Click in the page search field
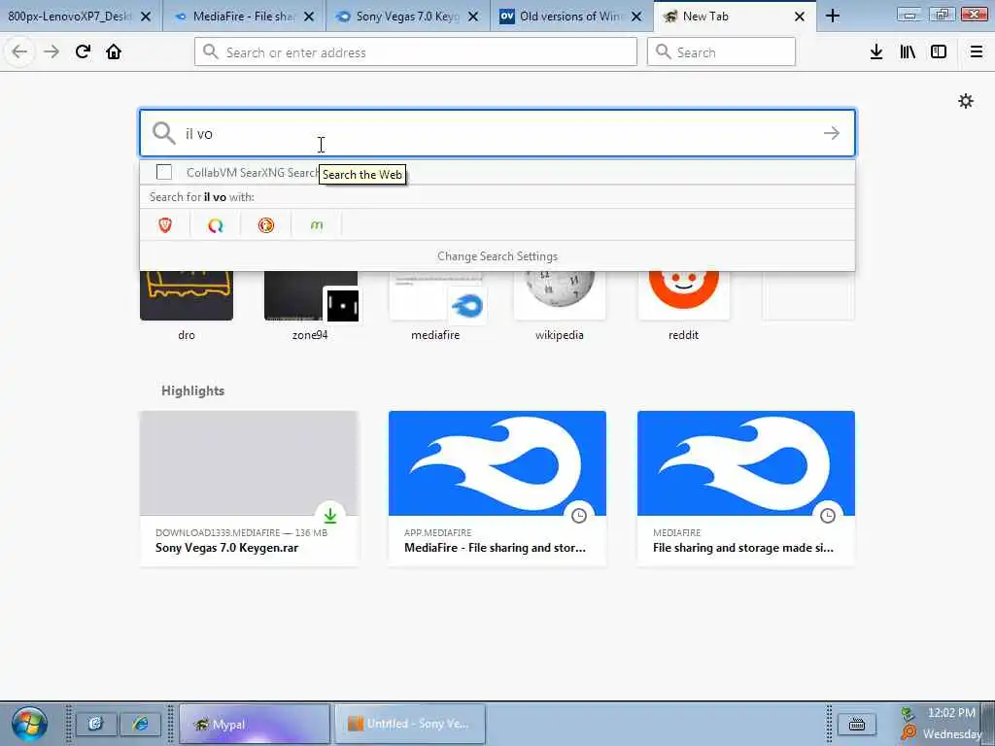This screenshot has height=746, width=995. [x=497, y=133]
